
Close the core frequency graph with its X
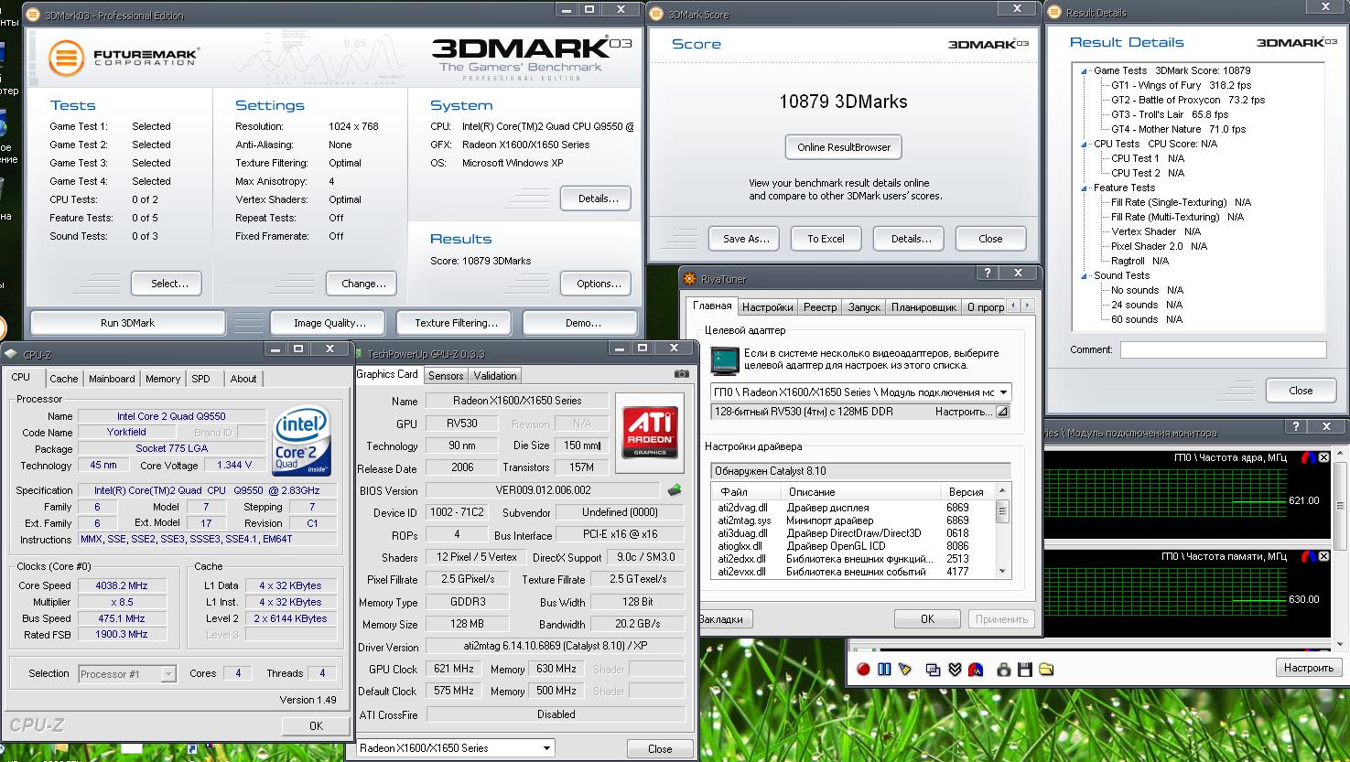1323,457
